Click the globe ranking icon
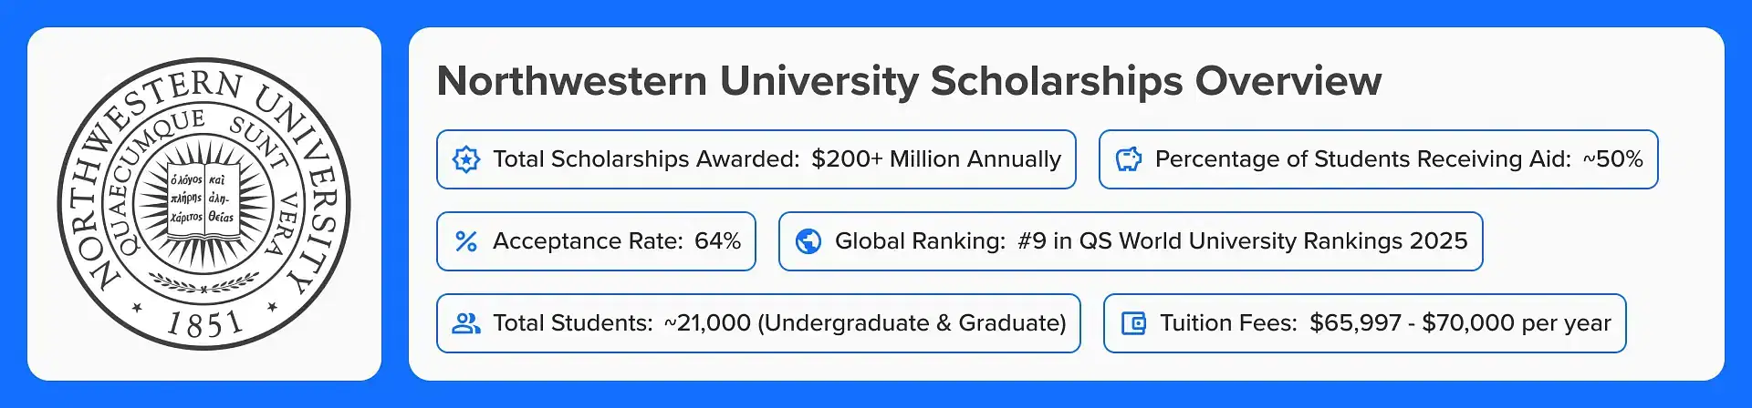This screenshot has height=408, width=1752. click(x=808, y=241)
